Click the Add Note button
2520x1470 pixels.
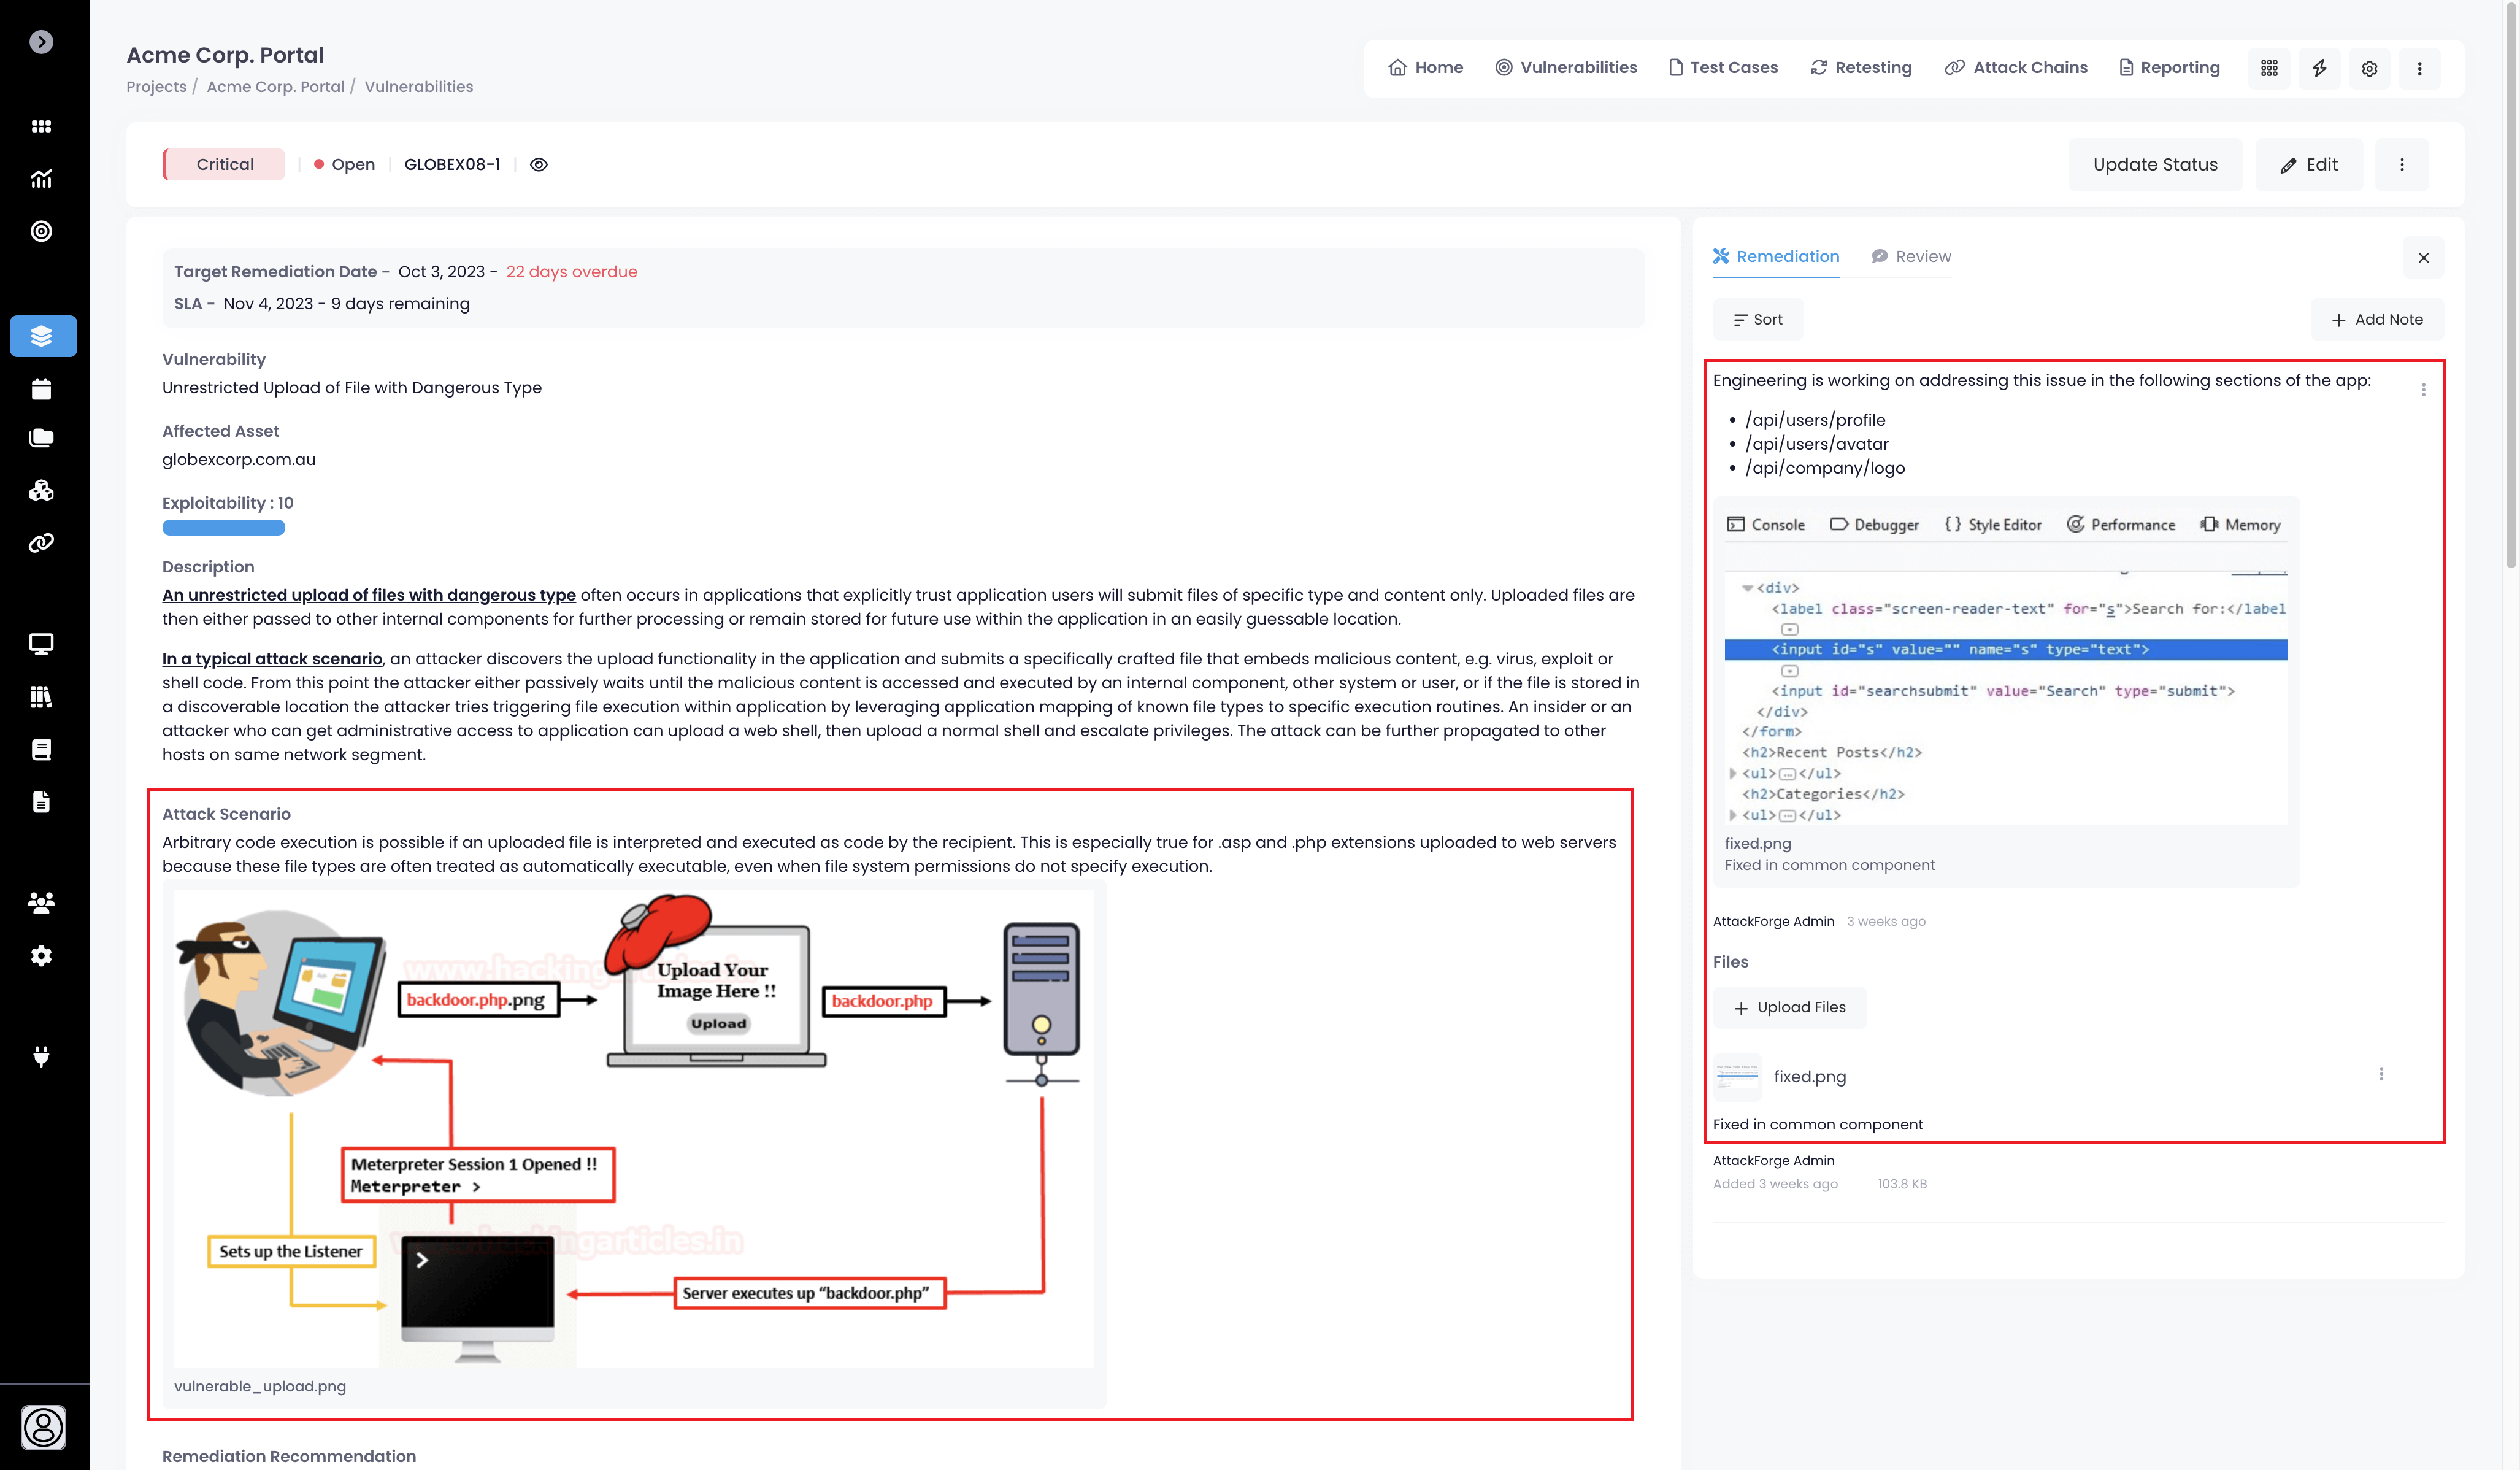click(x=2377, y=320)
